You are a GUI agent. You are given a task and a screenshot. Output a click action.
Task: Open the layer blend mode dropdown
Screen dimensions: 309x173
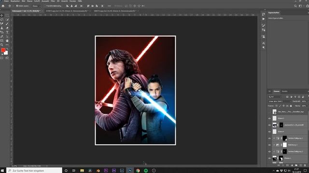tap(280, 101)
